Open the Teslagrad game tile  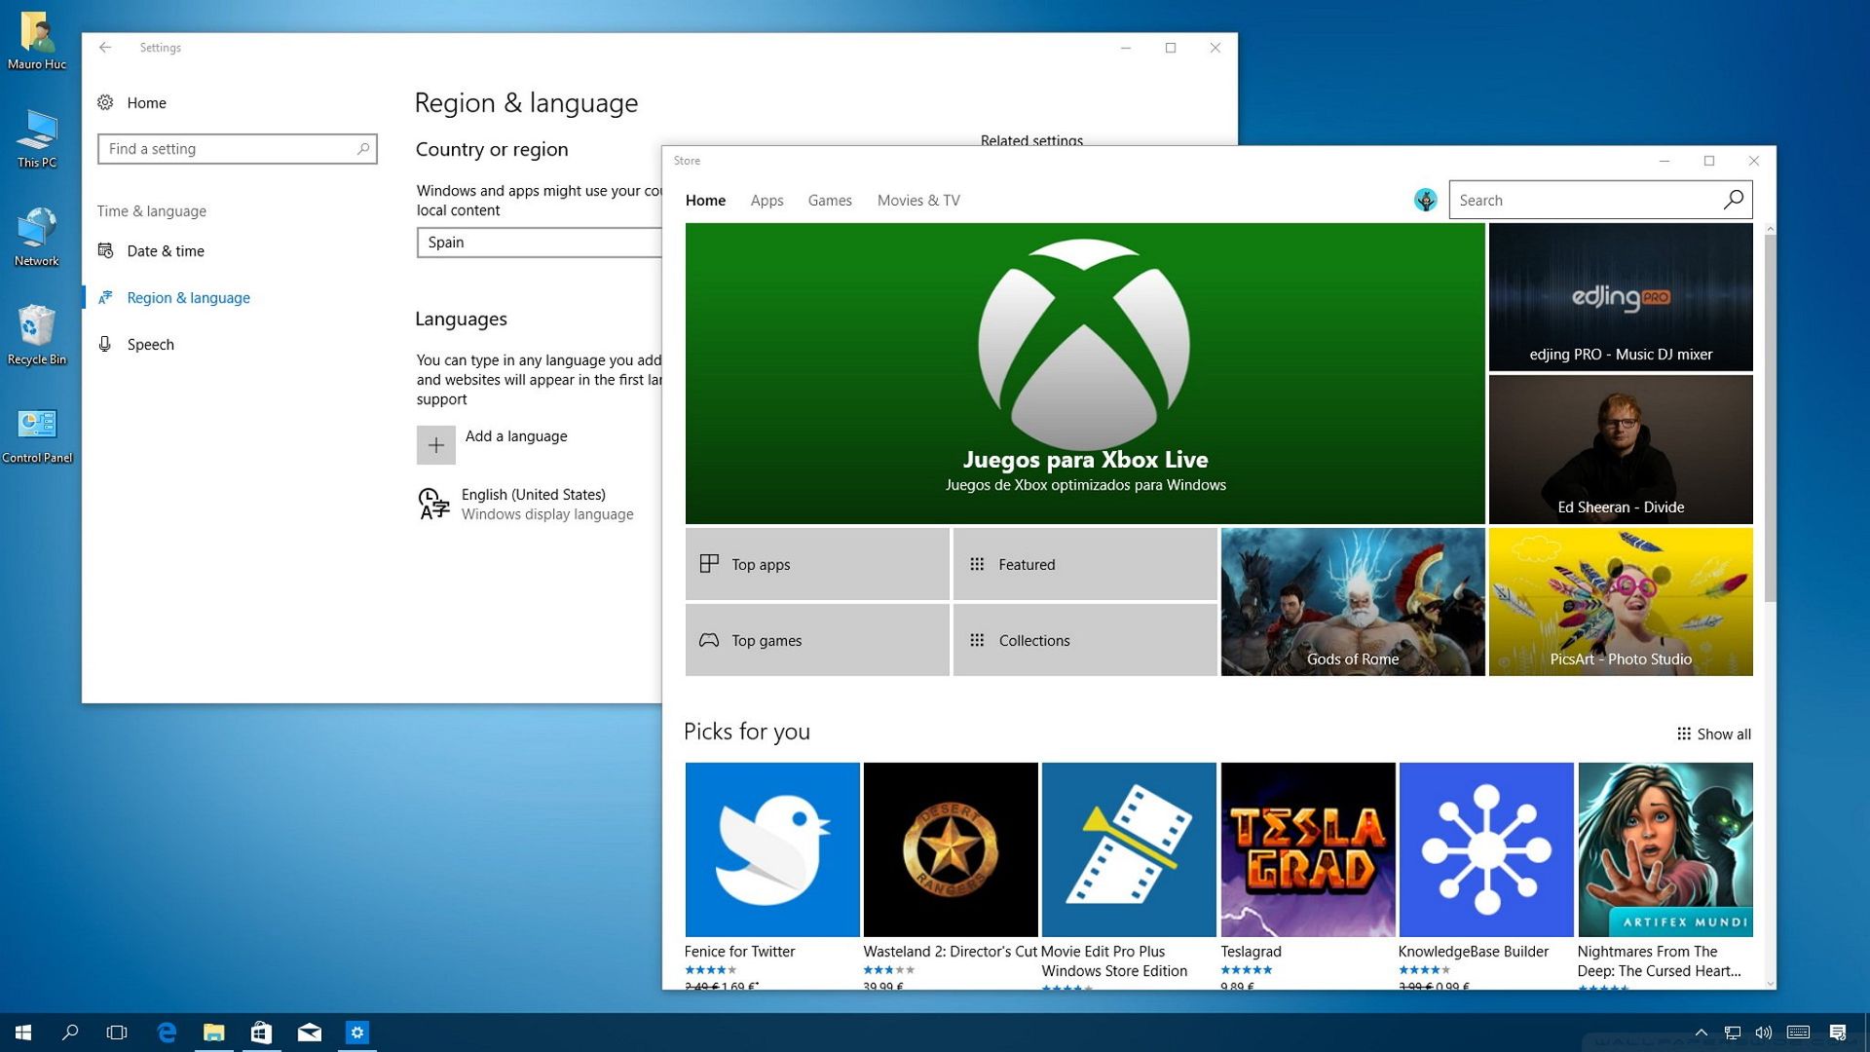click(1308, 849)
